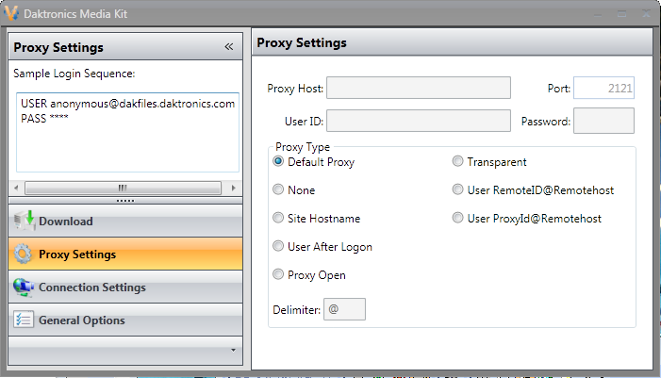The image size is (661, 378).
Task: Select User RemoteID@Remotehost option
Action: [x=458, y=190]
